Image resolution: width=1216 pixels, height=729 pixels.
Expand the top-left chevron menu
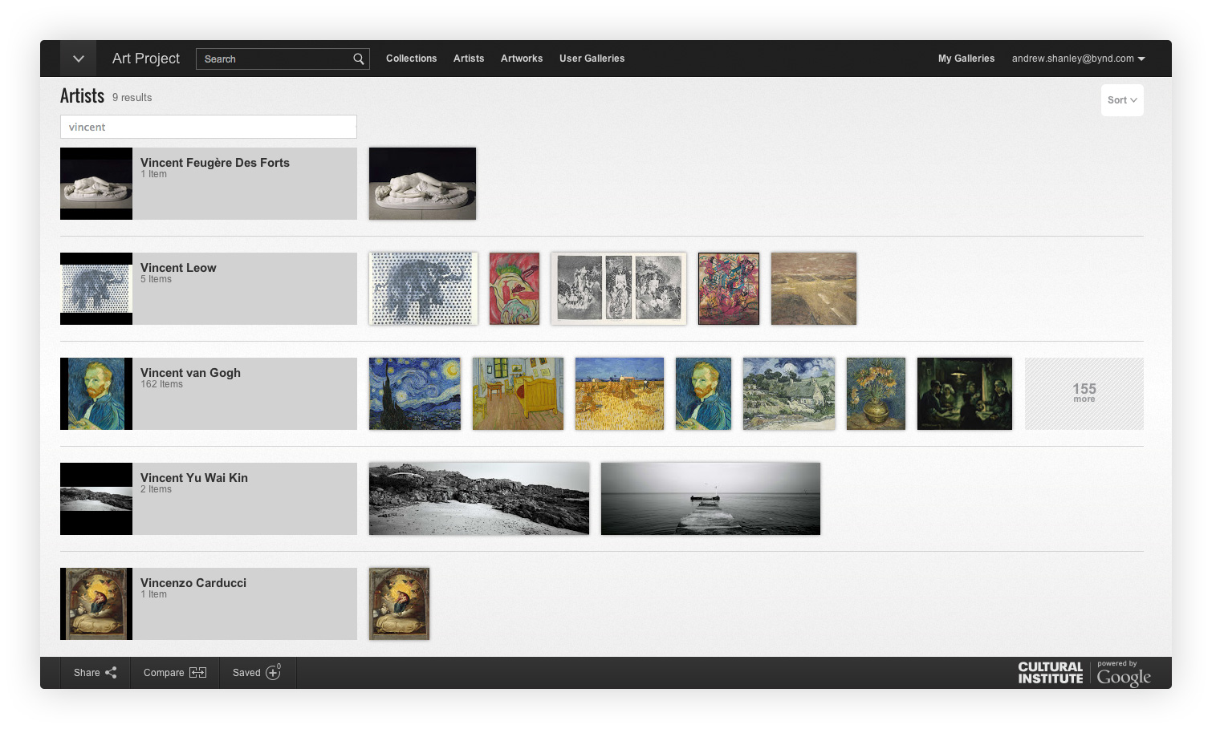pos(79,59)
